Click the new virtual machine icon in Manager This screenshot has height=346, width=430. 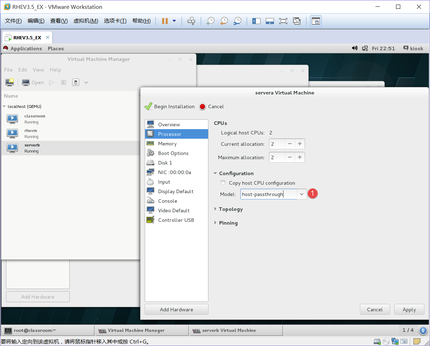(10, 82)
